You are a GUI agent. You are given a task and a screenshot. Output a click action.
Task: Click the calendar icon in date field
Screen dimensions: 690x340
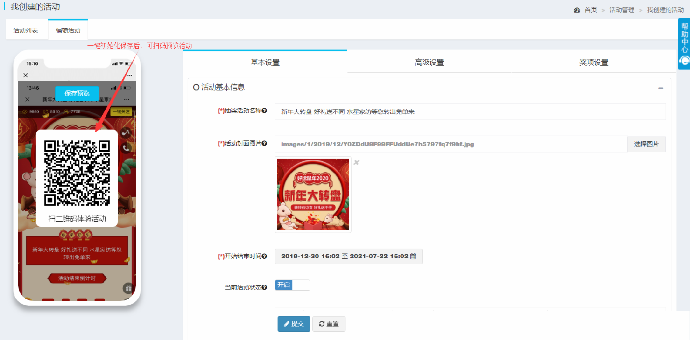pos(413,256)
